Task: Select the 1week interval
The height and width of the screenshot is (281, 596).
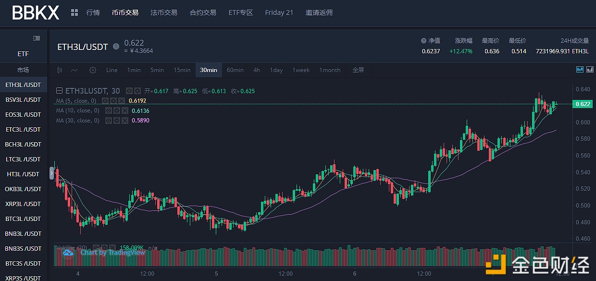Action: point(301,70)
